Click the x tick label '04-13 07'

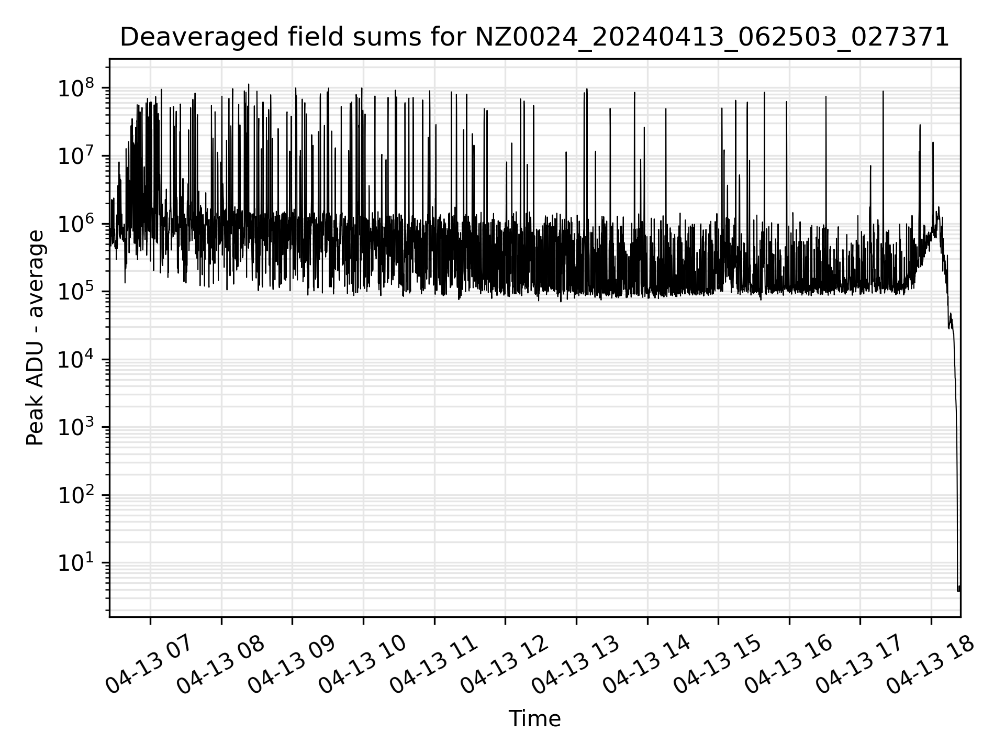tap(149, 665)
